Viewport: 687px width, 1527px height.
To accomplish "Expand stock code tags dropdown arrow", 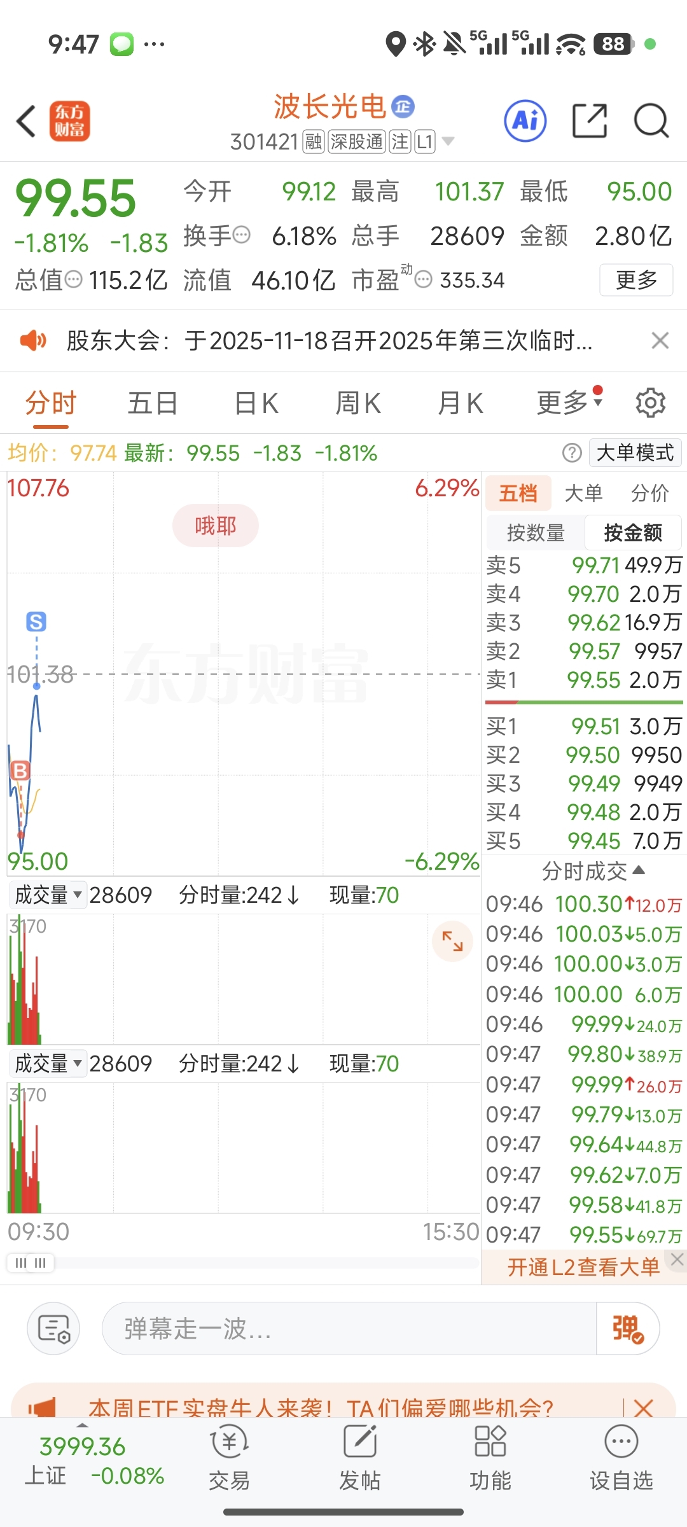I will pyautogui.click(x=448, y=141).
